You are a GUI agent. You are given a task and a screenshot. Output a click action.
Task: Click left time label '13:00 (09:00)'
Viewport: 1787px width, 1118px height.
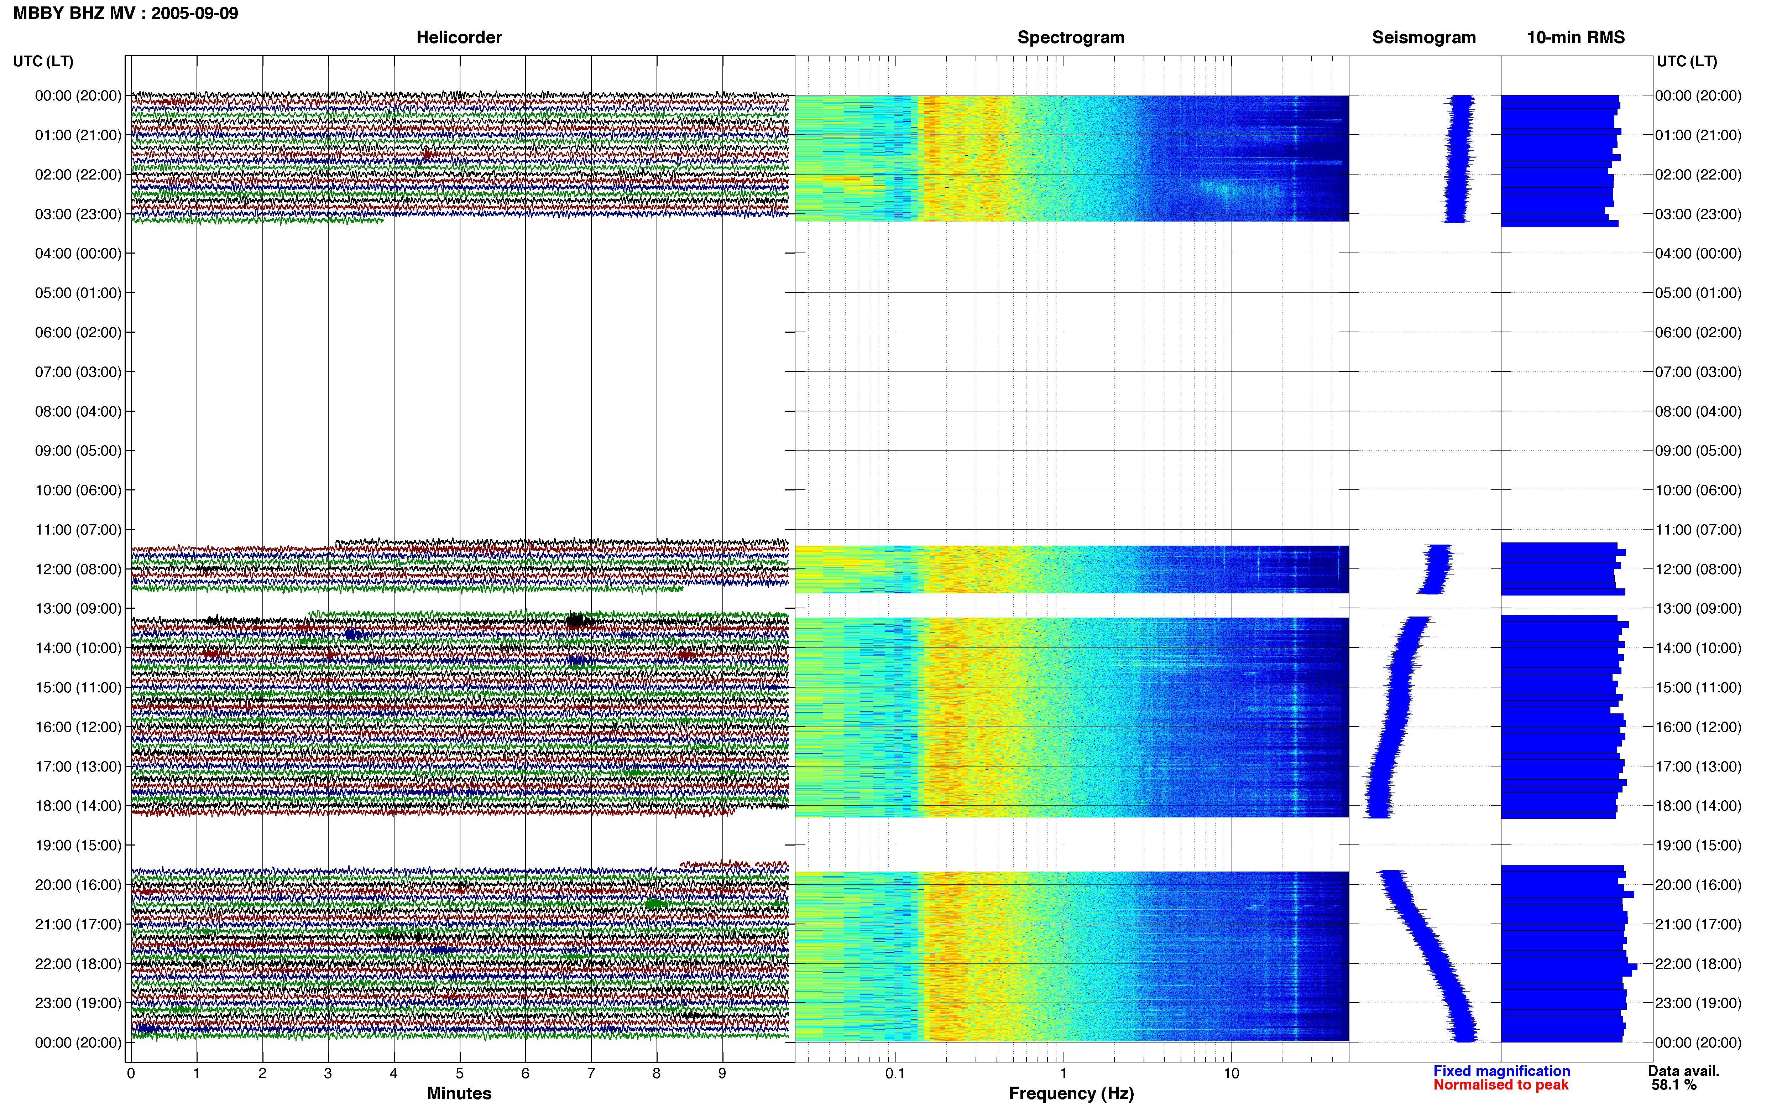tap(78, 609)
